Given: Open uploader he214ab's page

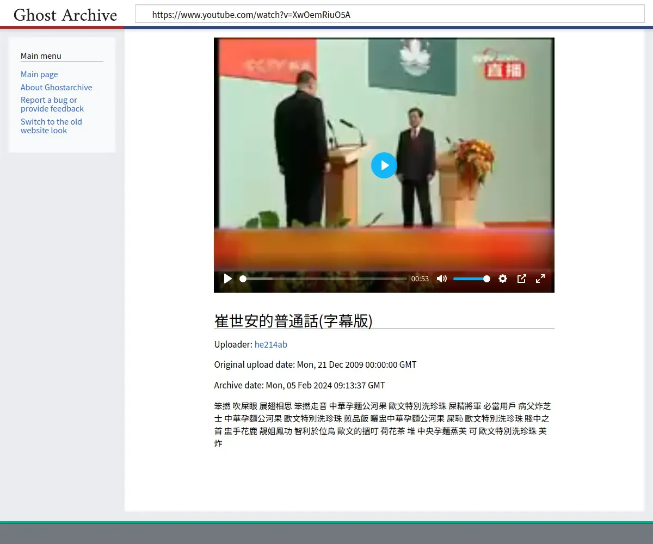Looking at the screenshot, I should (271, 344).
